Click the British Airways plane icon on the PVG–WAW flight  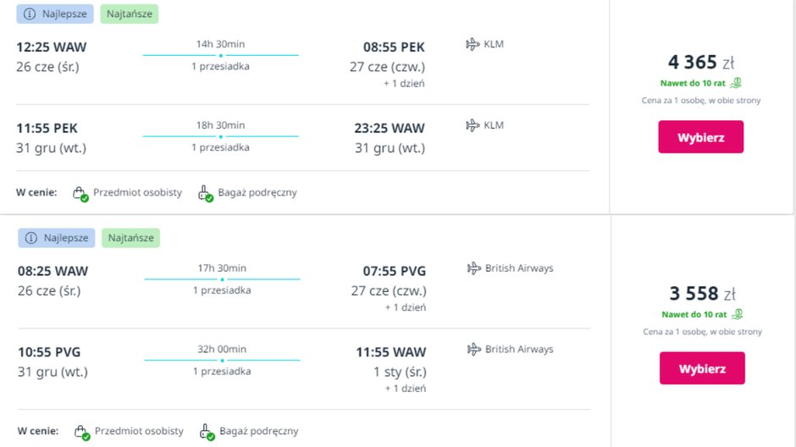474,349
